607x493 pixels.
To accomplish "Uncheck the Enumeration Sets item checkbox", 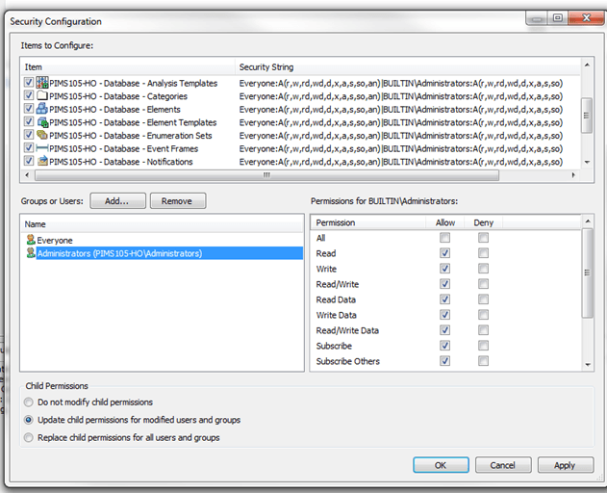I will point(29,135).
